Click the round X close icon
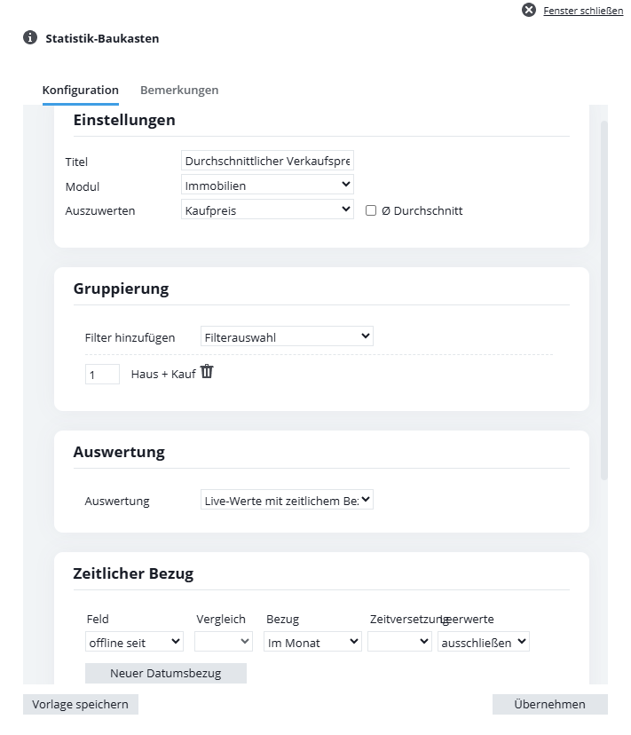 click(529, 10)
